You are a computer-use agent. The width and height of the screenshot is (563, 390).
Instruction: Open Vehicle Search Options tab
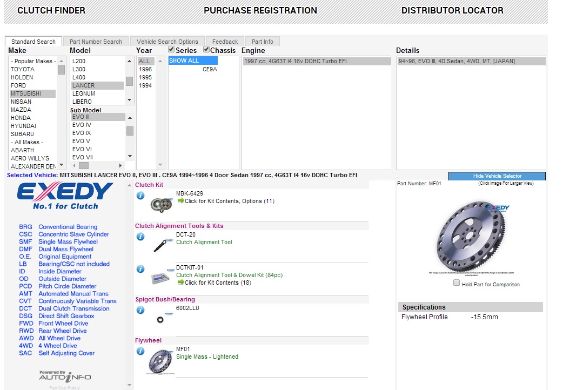coord(167,42)
